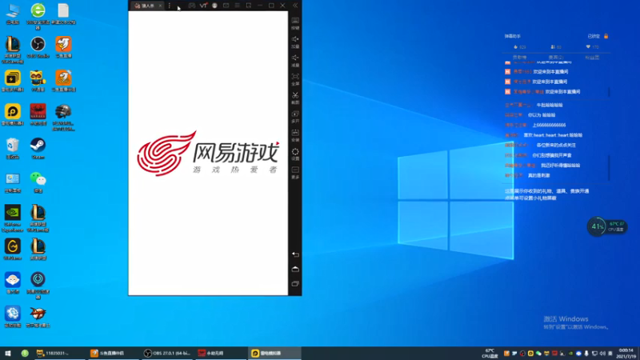Viewport: 640px width, 360px height.
Task: Open the user avatar in emulator title bar
Action: tap(214, 6)
